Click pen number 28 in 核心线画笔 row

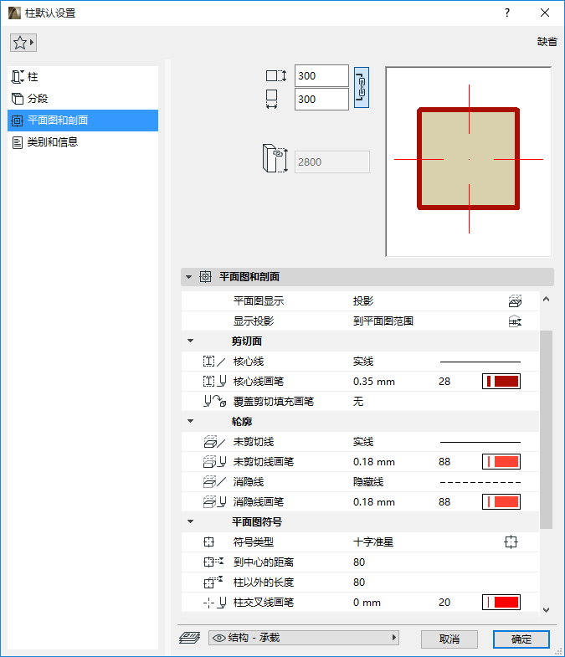click(x=444, y=382)
